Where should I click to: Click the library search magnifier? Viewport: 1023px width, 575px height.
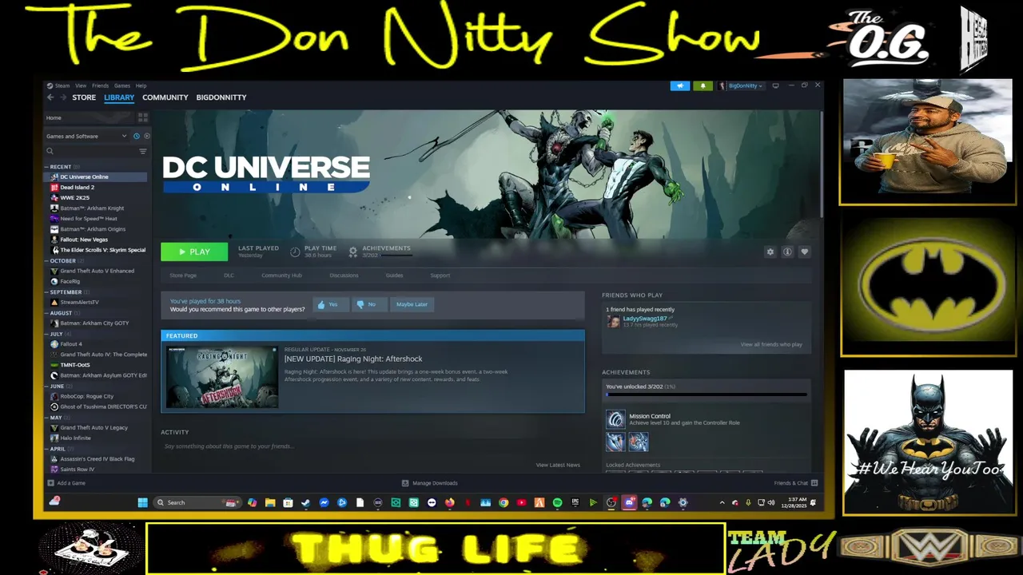click(50, 151)
